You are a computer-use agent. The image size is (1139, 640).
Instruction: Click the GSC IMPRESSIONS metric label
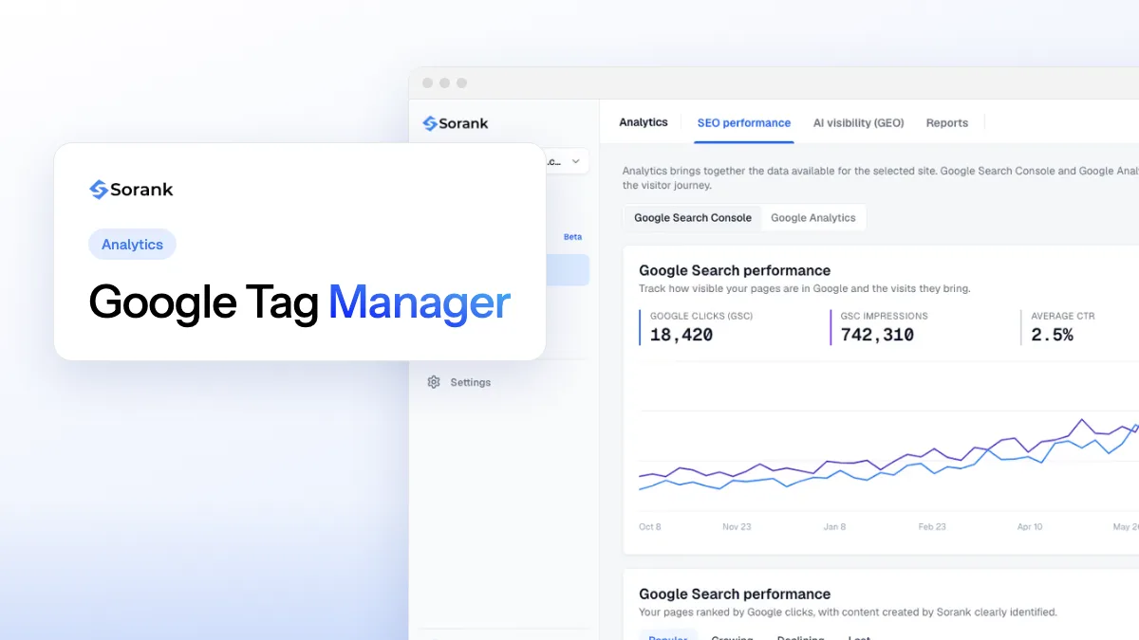885,316
